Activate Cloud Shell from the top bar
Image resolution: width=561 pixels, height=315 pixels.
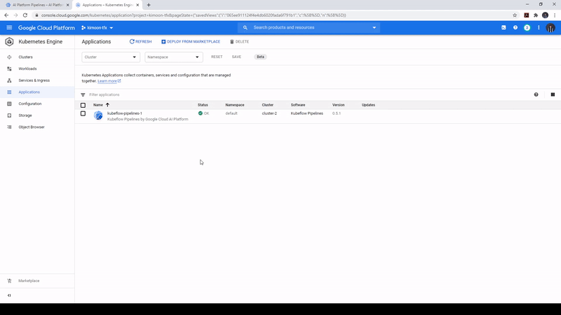503,27
